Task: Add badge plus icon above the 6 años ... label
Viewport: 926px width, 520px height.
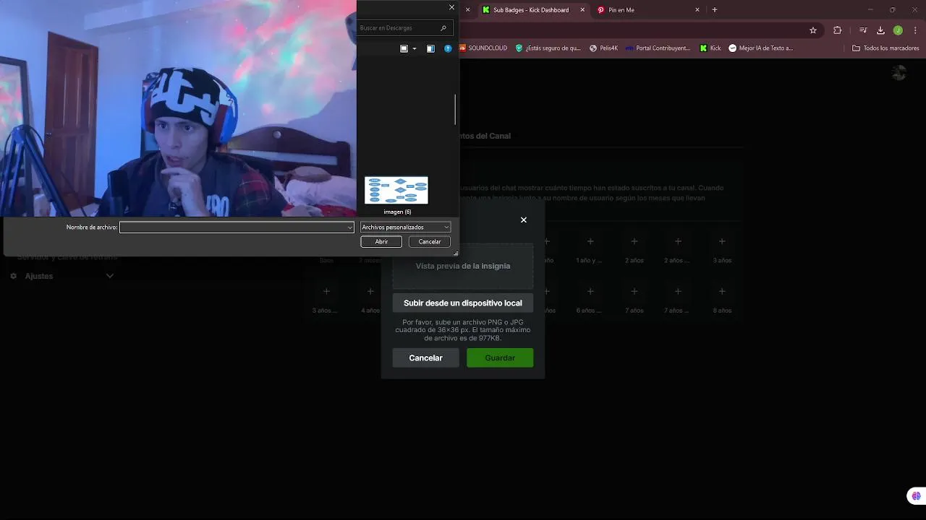Action: click(590, 292)
